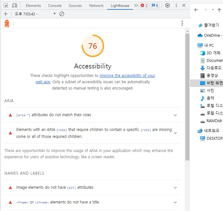This screenshot has height=211, width=223.
Task: Expand the iframe title audit
Action: [x=175, y=202]
